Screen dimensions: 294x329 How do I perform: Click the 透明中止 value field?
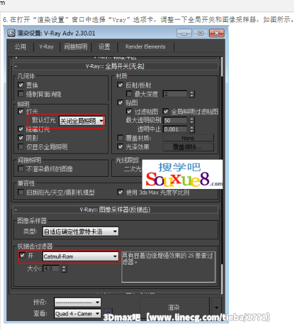click(x=175, y=129)
